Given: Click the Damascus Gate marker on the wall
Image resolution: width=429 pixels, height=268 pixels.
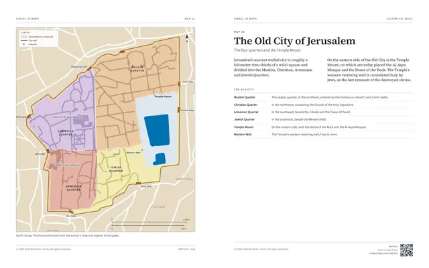Looking at the screenshot, I should point(89,68).
